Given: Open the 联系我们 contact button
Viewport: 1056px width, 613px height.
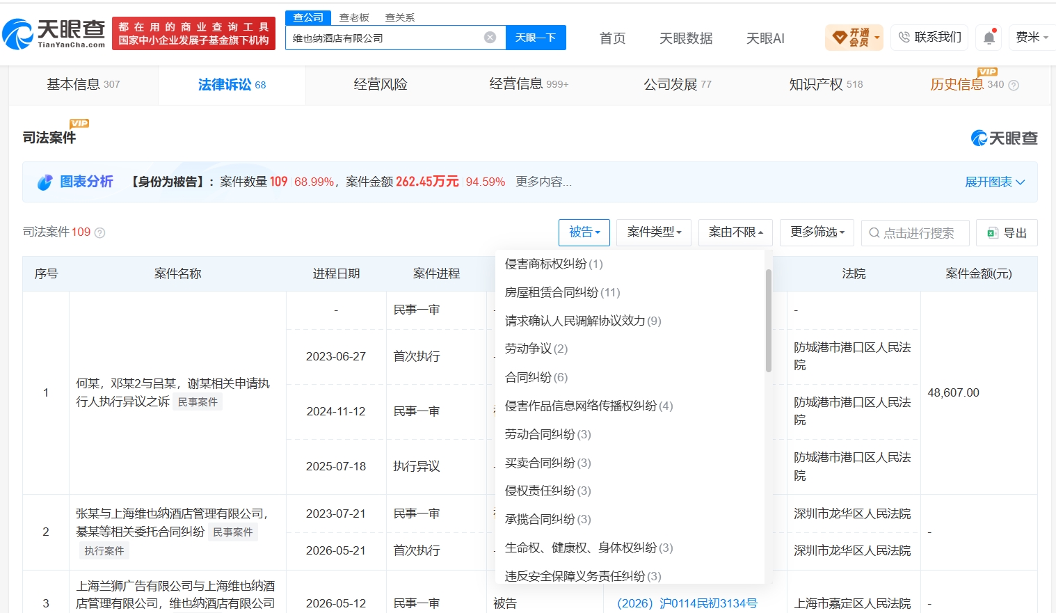Looking at the screenshot, I should click(930, 37).
